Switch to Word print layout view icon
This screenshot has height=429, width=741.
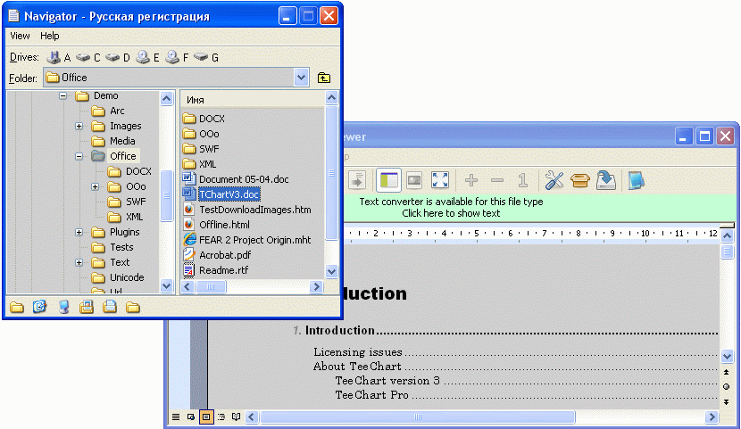(206, 417)
